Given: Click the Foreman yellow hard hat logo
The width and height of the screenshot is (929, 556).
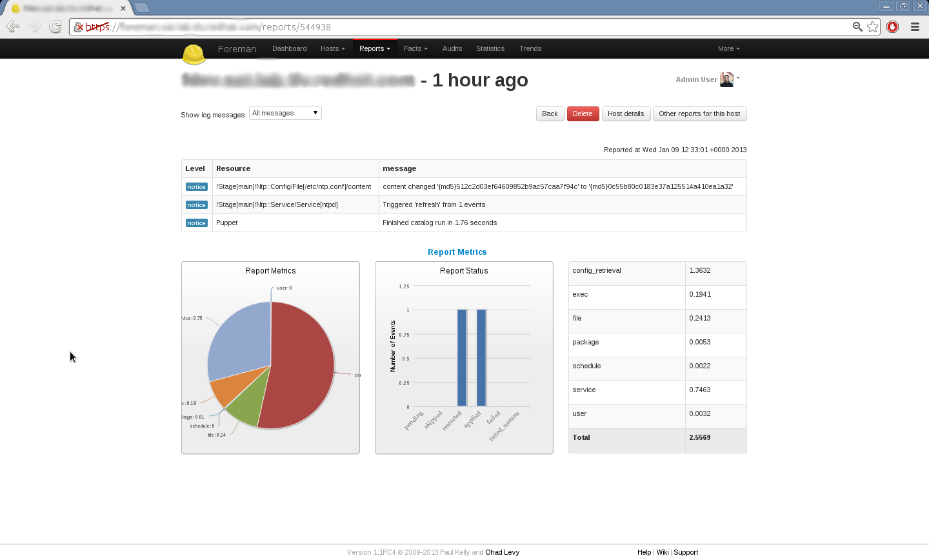Looking at the screenshot, I should coord(194,54).
